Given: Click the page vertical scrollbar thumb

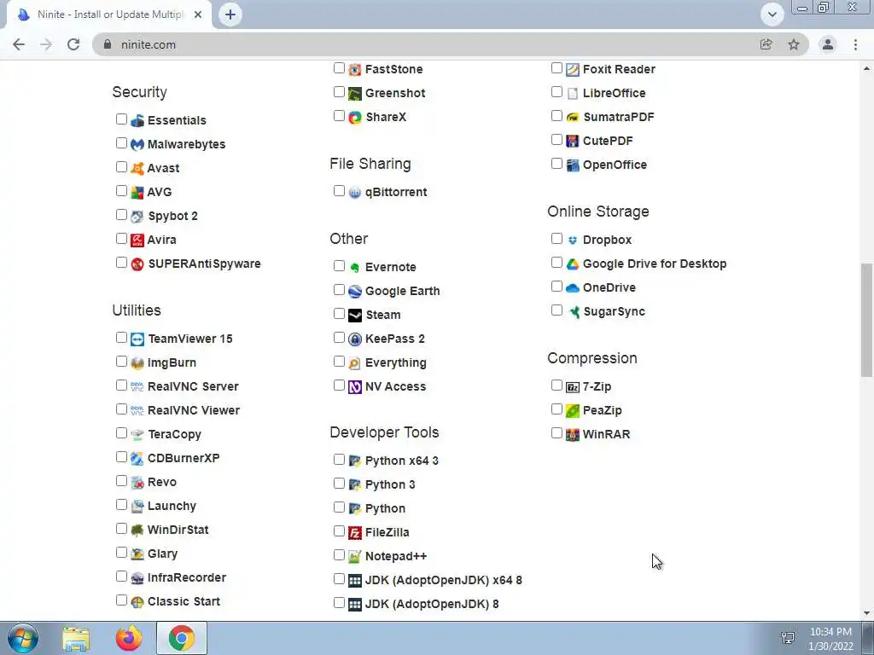Looking at the screenshot, I should (866, 320).
